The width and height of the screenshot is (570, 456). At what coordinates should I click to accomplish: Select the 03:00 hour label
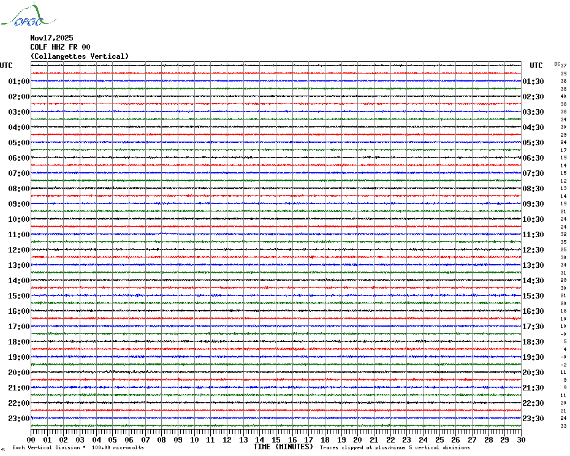pyautogui.click(x=19, y=112)
